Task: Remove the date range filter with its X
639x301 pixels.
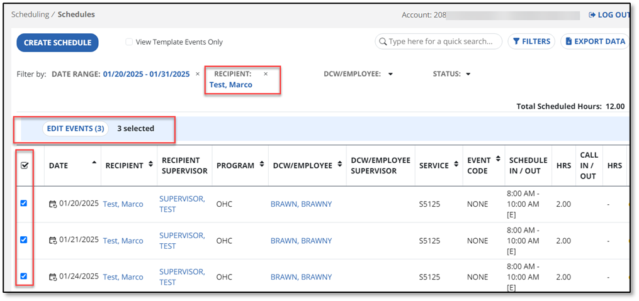Action: pos(198,74)
